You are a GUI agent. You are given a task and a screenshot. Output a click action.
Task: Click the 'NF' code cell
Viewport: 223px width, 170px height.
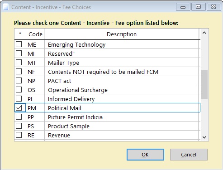(x=35, y=72)
